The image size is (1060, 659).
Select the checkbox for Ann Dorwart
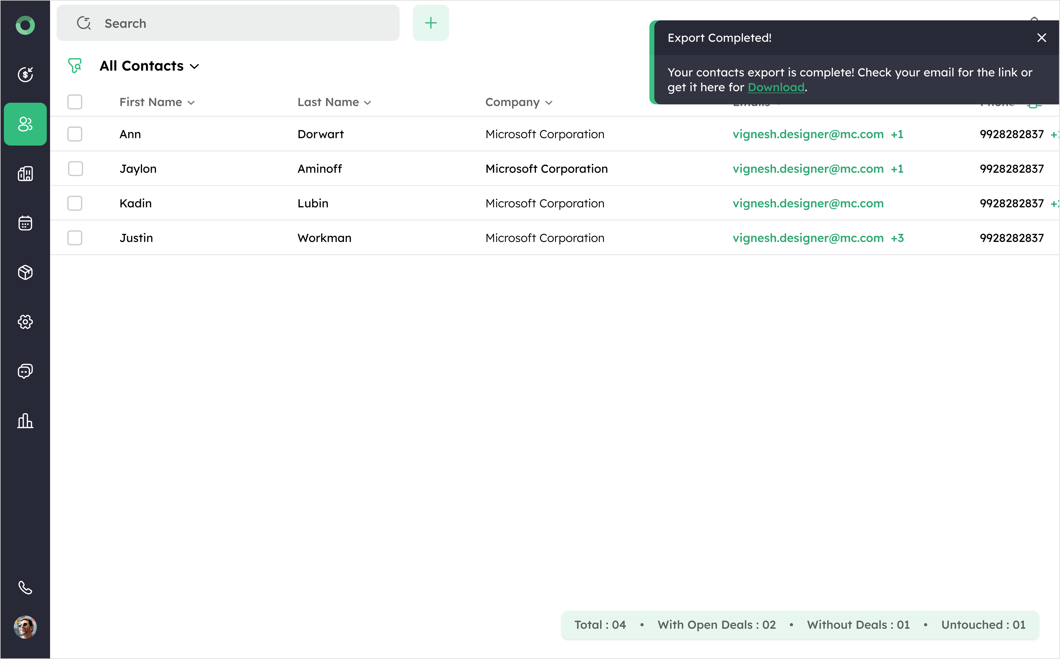point(75,134)
